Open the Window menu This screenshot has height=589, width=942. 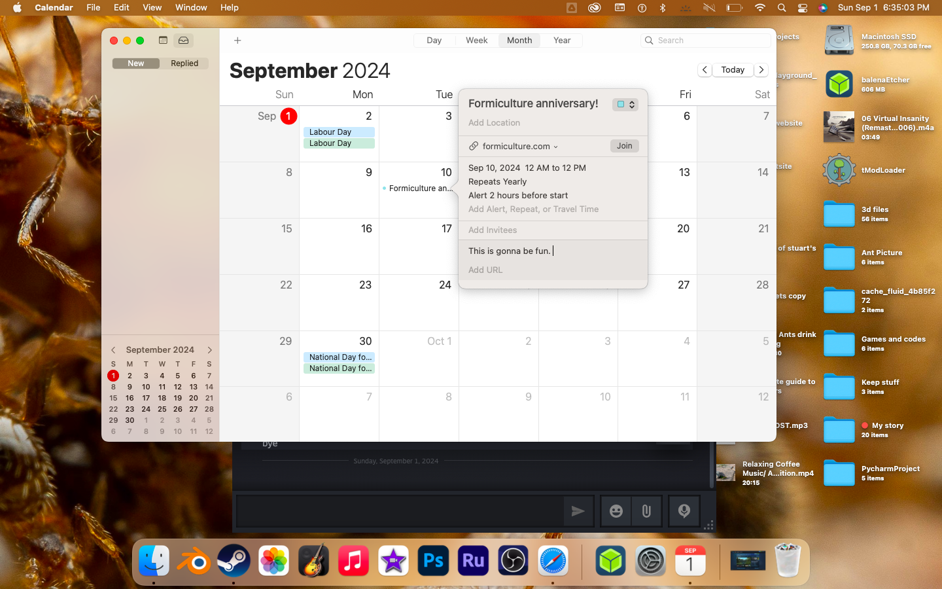[x=191, y=8]
